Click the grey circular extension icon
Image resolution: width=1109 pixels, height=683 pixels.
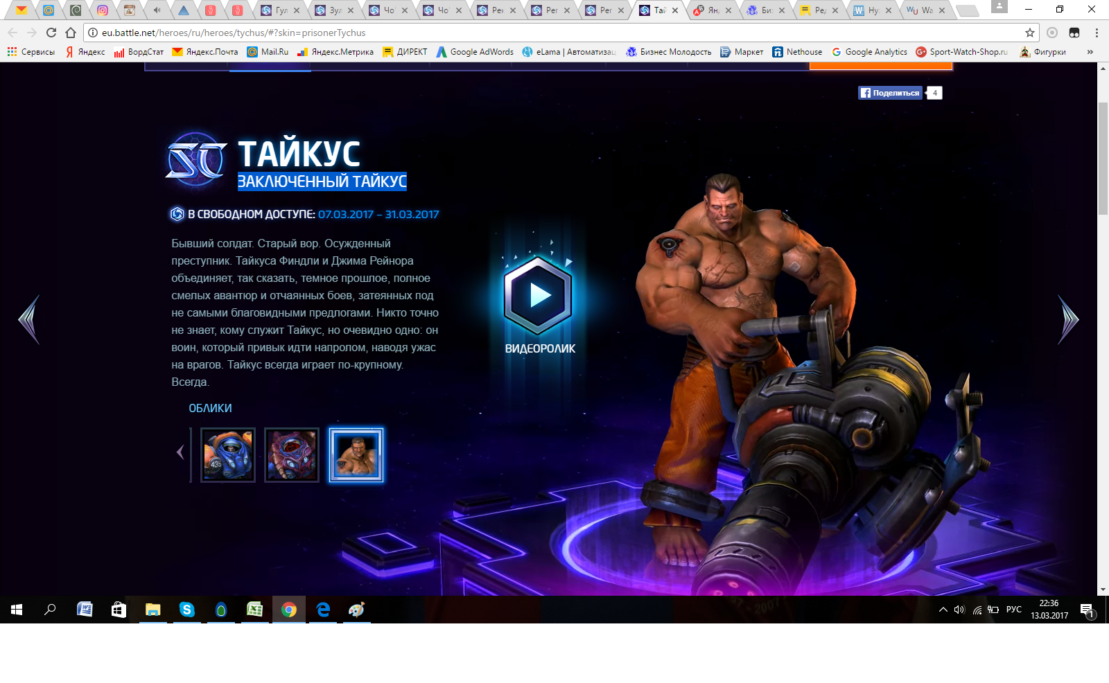(1052, 33)
